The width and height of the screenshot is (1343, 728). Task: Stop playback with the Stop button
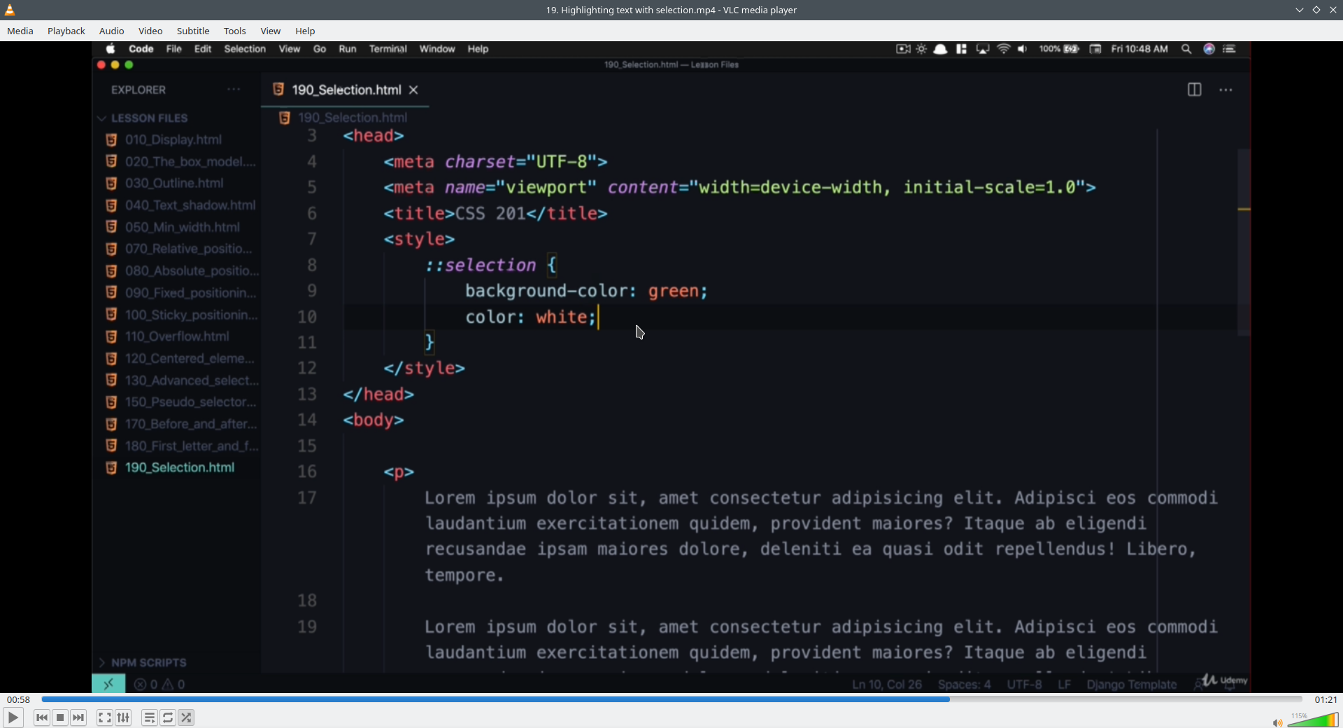[60, 718]
